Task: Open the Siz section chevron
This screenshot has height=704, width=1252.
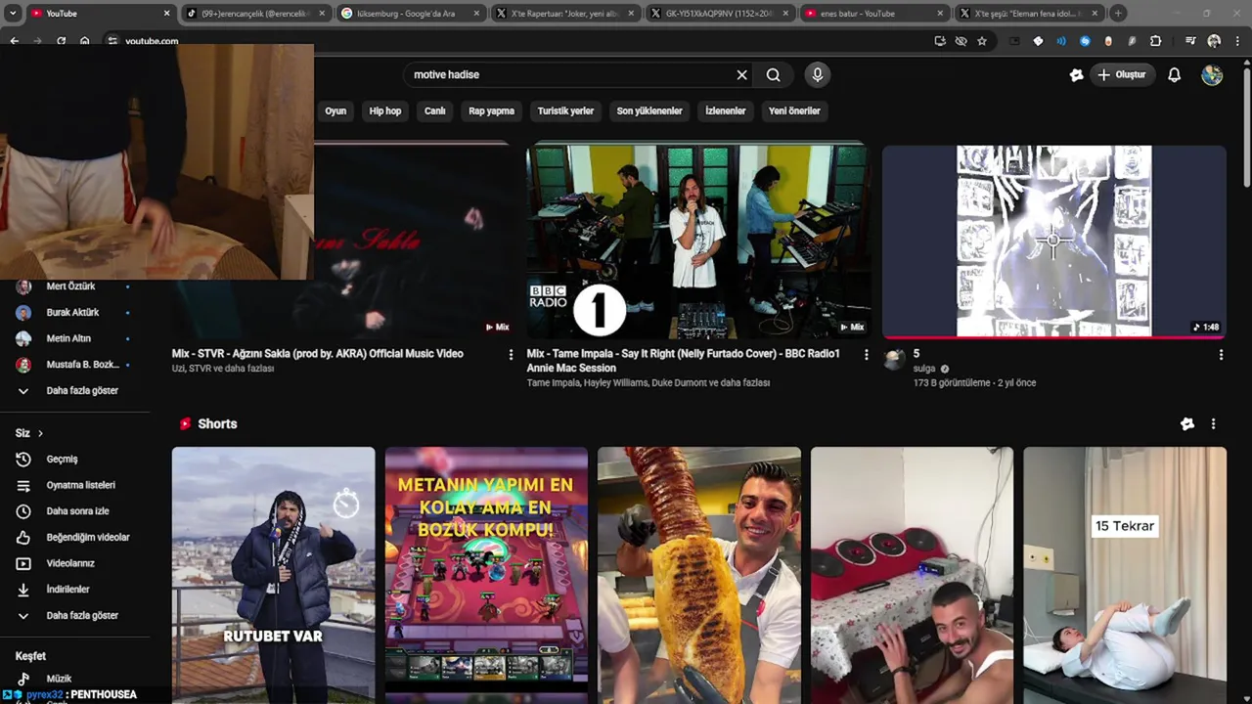Action: [x=40, y=433]
